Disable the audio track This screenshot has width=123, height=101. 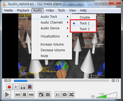click(x=83, y=17)
